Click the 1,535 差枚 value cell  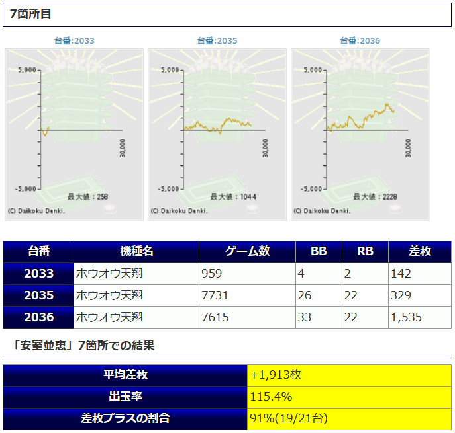[420, 317]
